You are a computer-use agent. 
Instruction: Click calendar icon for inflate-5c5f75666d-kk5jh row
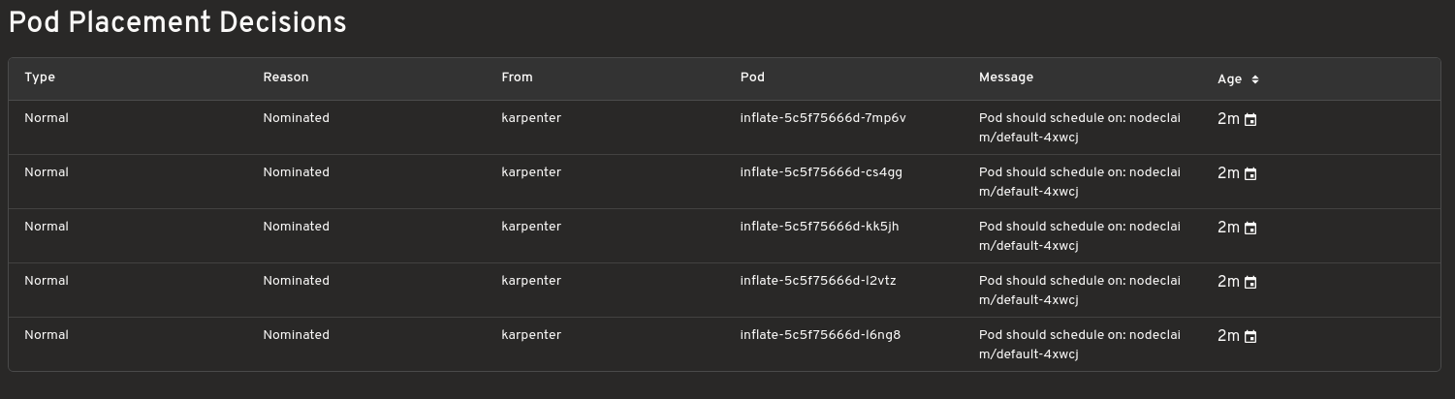pos(1250,229)
